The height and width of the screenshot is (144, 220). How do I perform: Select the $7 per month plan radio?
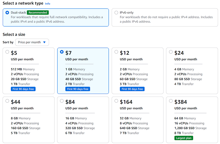(62, 52)
